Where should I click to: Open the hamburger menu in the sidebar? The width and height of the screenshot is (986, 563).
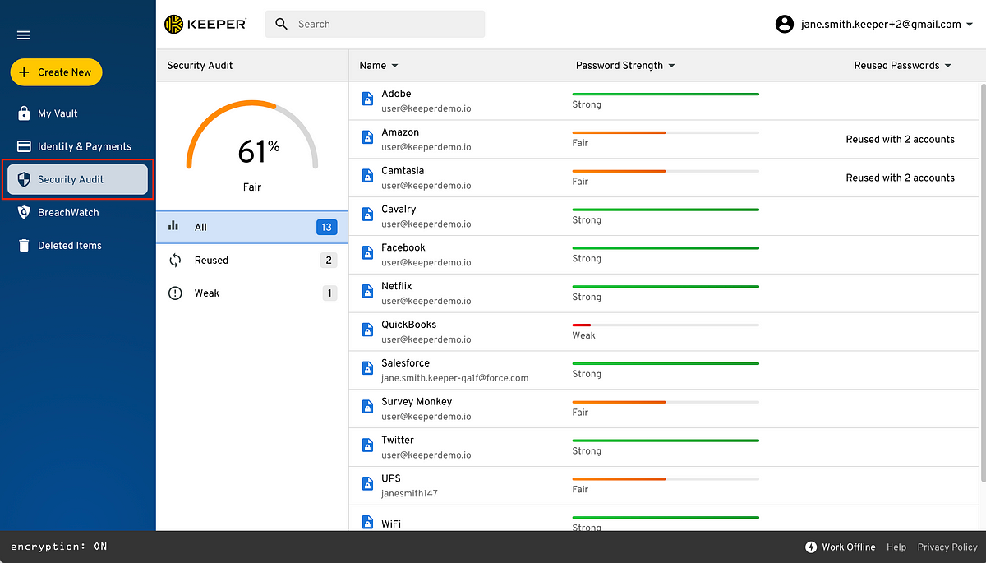(23, 35)
